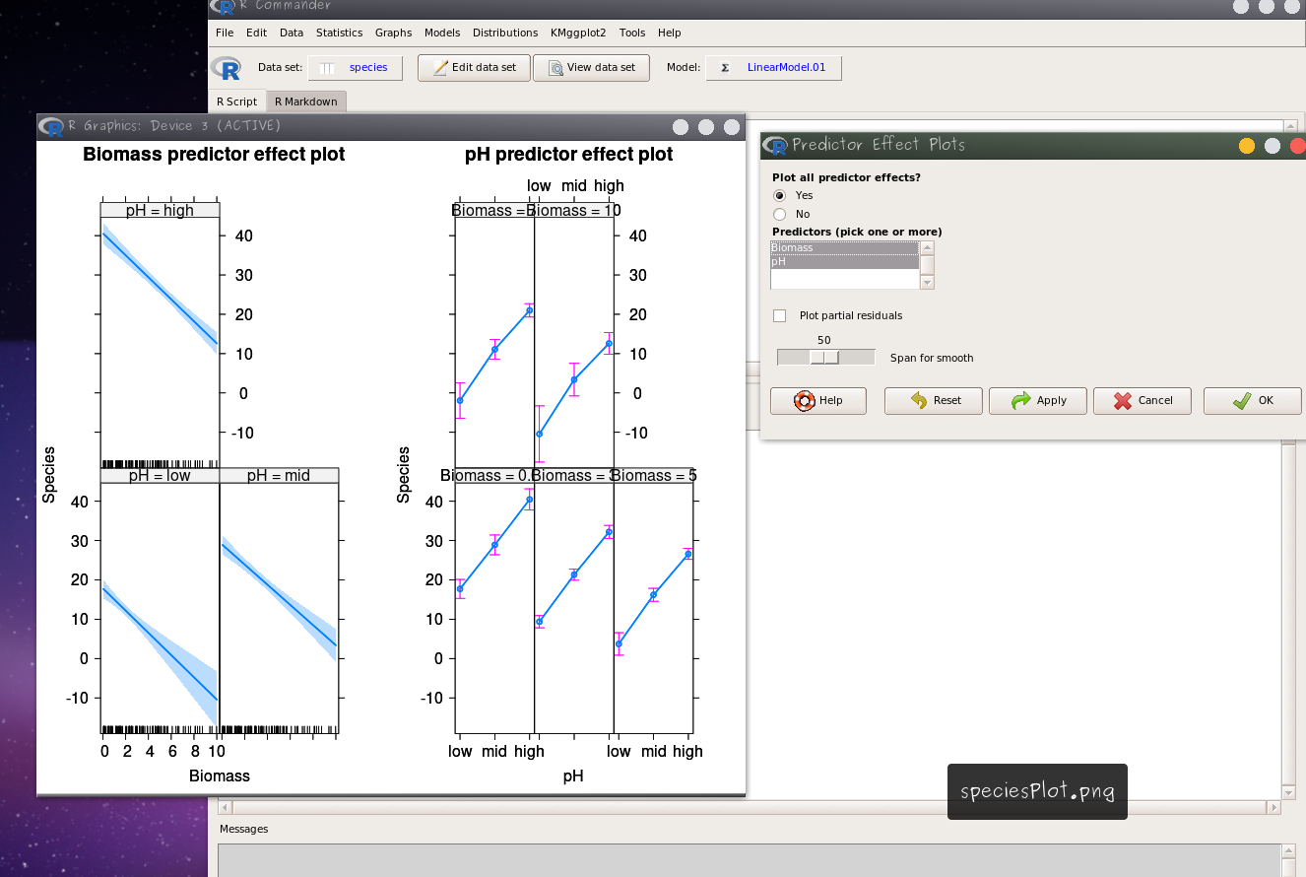Open the Statistics menu
The height and width of the screenshot is (877, 1306).
pyautogui.click(x=339, y=33)
